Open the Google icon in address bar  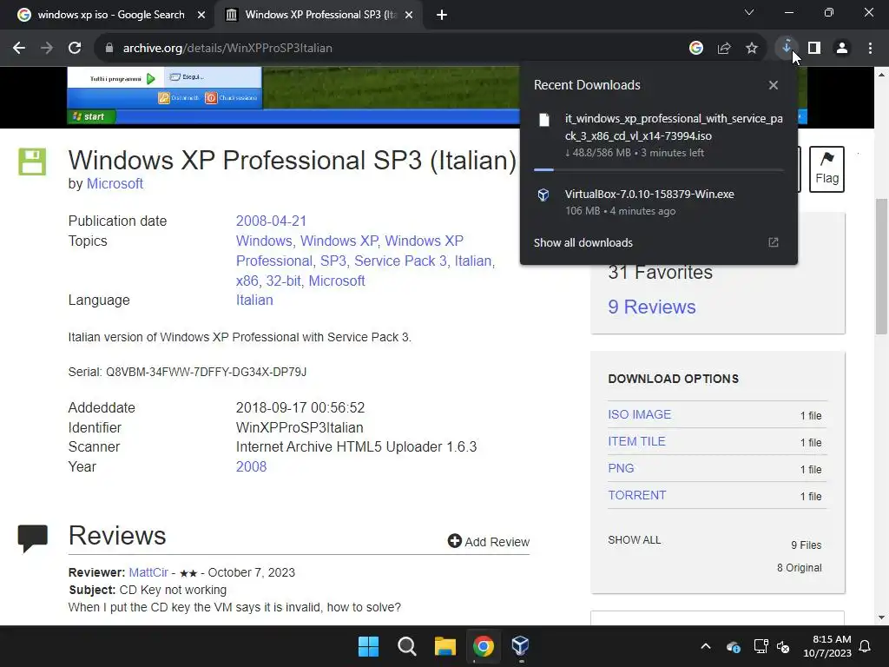(x=696, y=49)
